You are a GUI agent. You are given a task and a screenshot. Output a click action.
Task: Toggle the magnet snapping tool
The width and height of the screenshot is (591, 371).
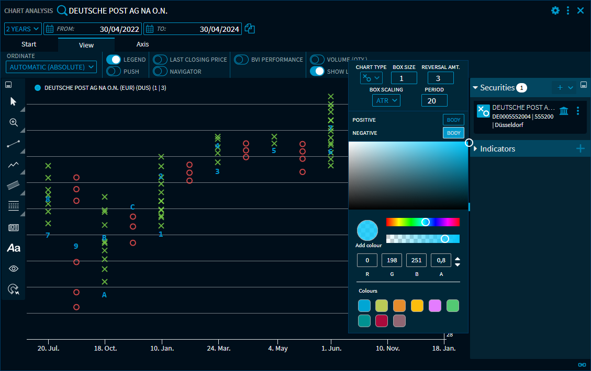click(x=13, y=289)
